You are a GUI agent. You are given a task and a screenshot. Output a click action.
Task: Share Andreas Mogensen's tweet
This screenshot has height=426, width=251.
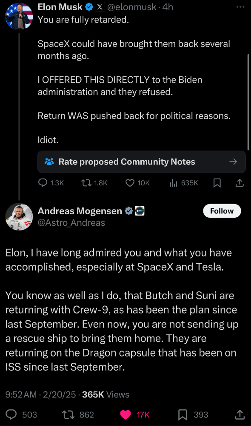[x=240, y=414]
